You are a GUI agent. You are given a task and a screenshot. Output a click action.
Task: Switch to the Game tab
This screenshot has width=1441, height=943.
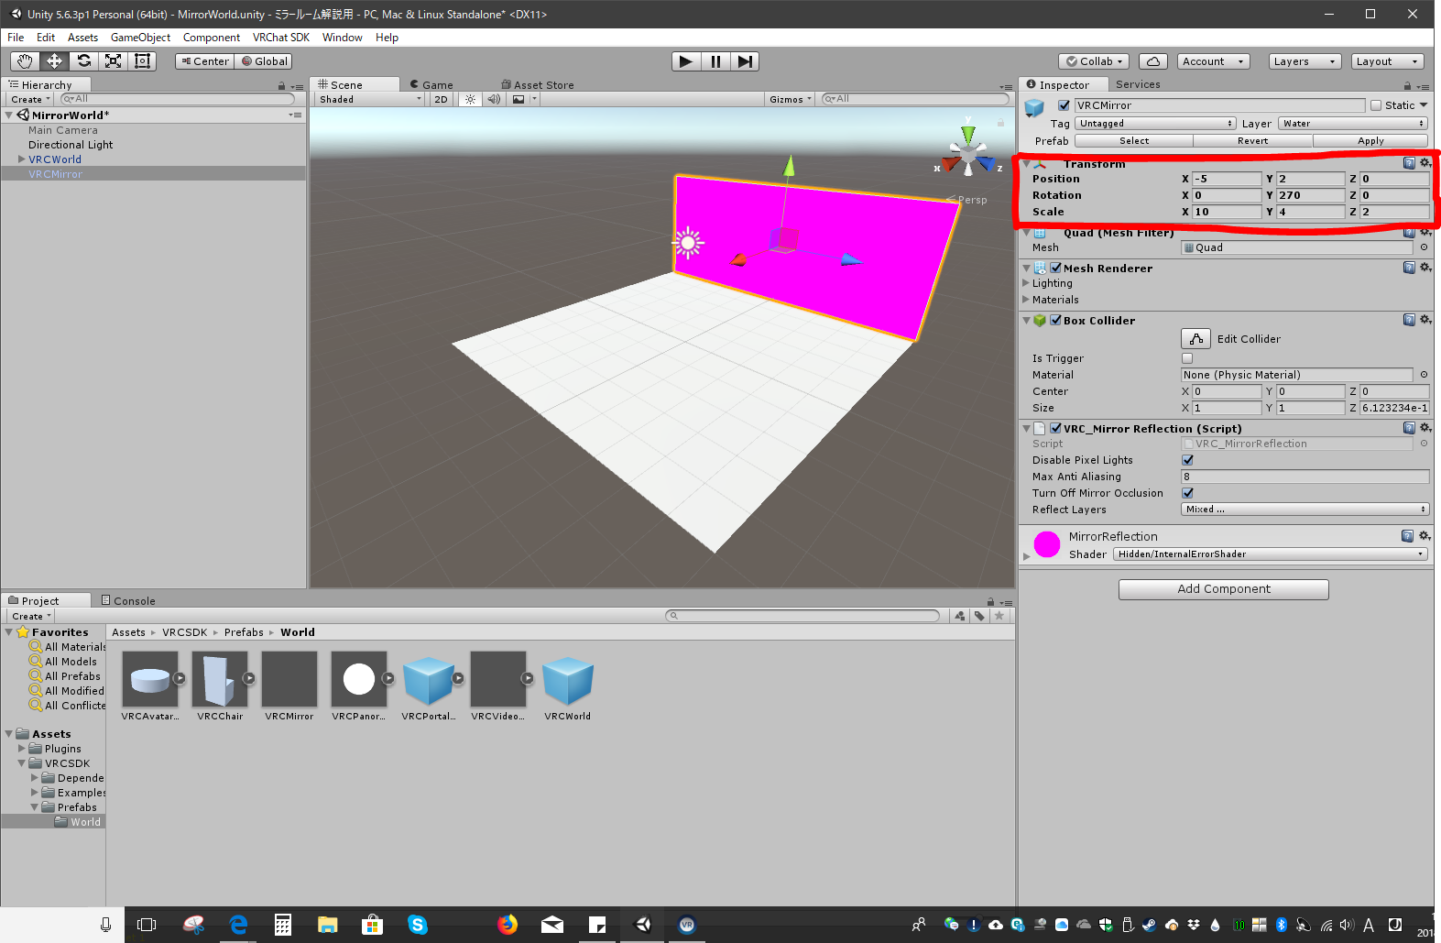tap(431, 84)
